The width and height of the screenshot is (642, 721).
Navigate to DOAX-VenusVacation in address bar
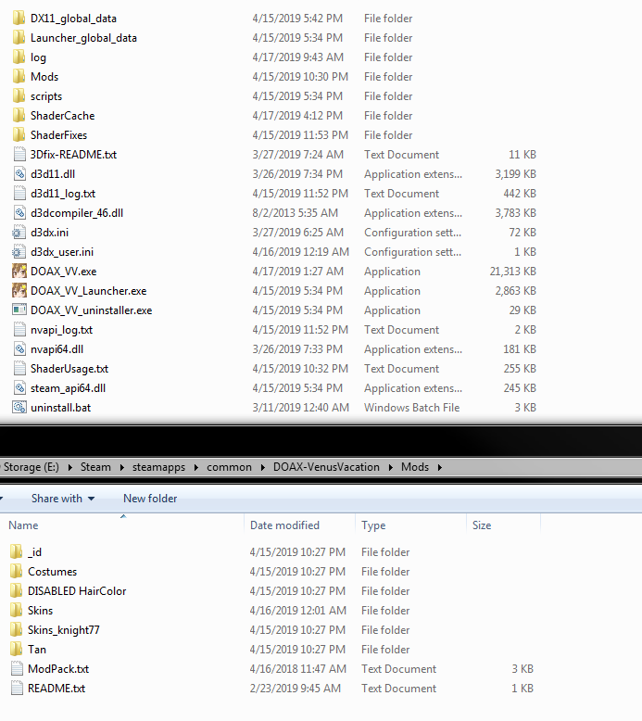(326, 467)
